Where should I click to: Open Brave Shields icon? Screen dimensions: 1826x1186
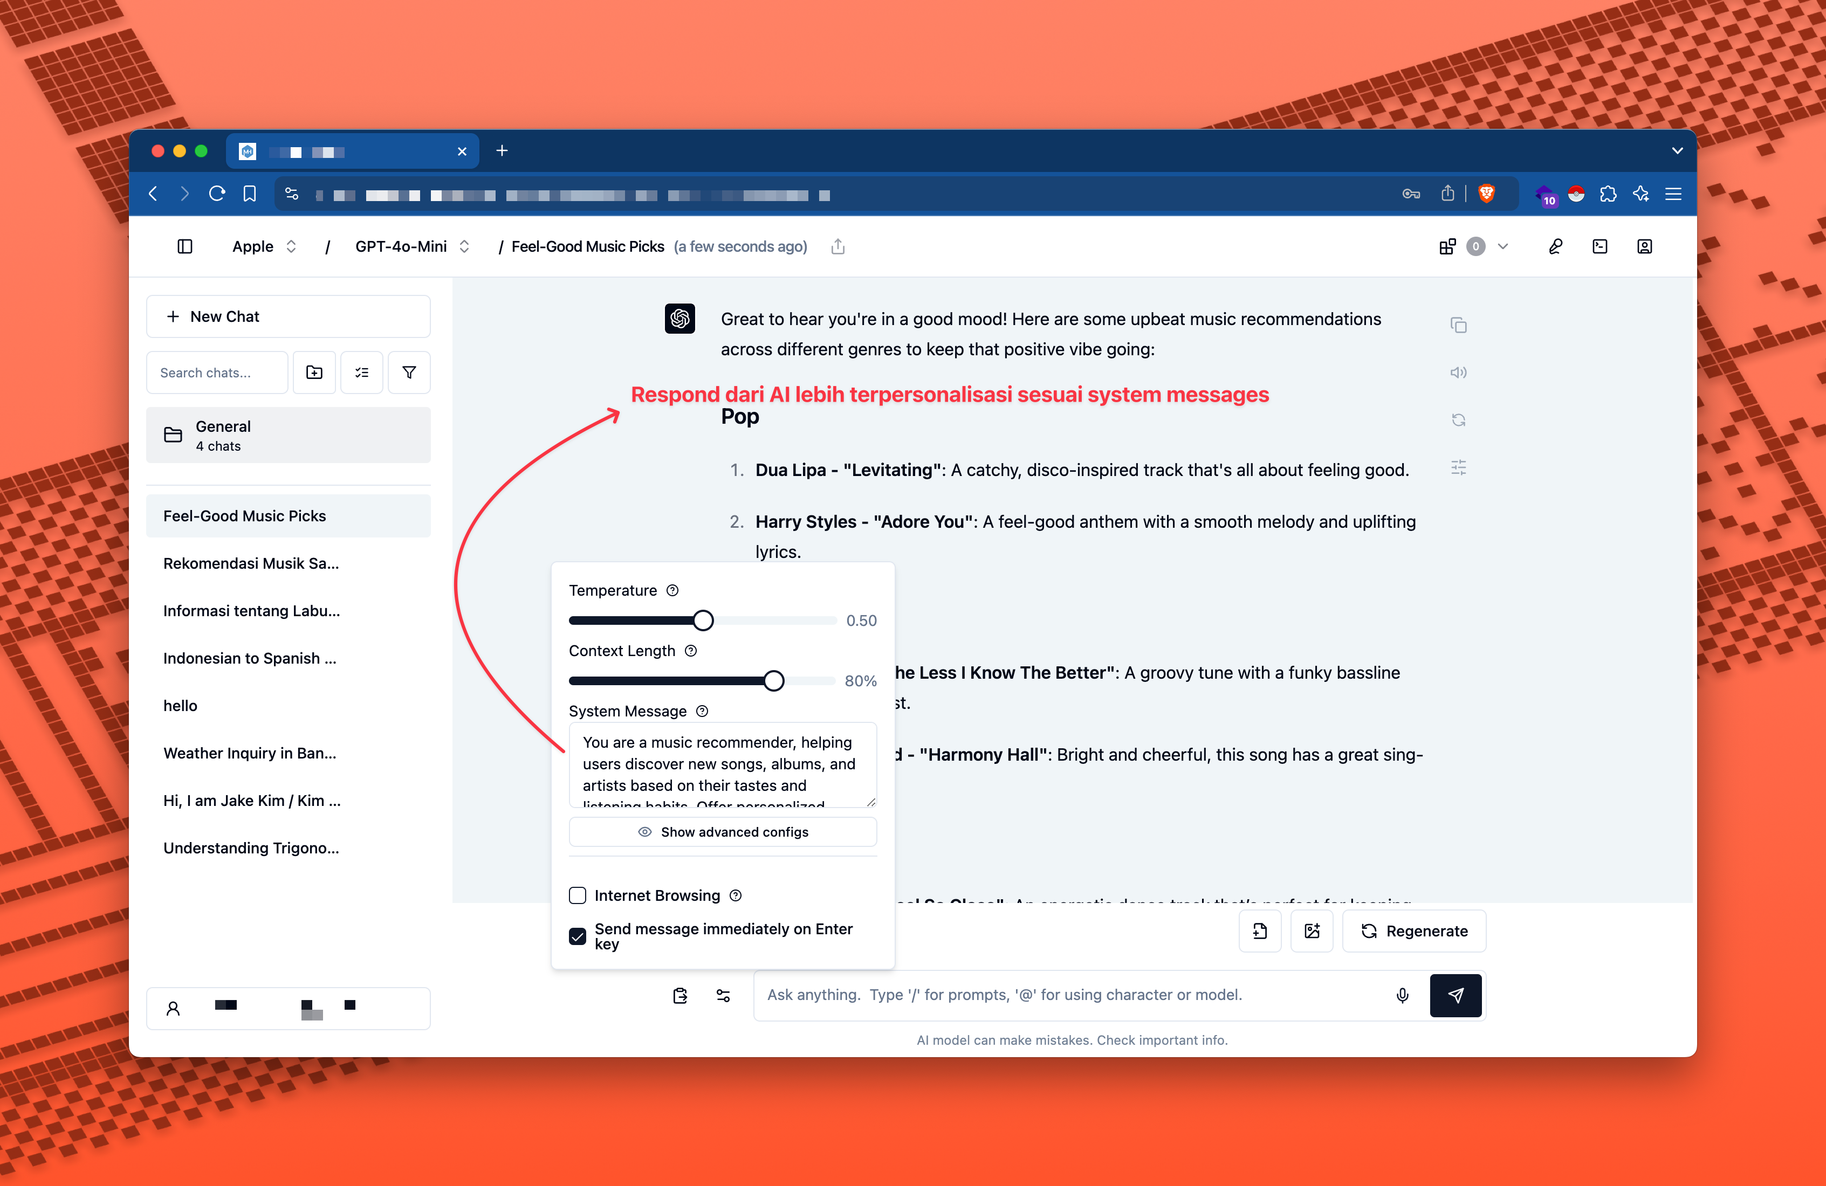tap(1487, 194)
